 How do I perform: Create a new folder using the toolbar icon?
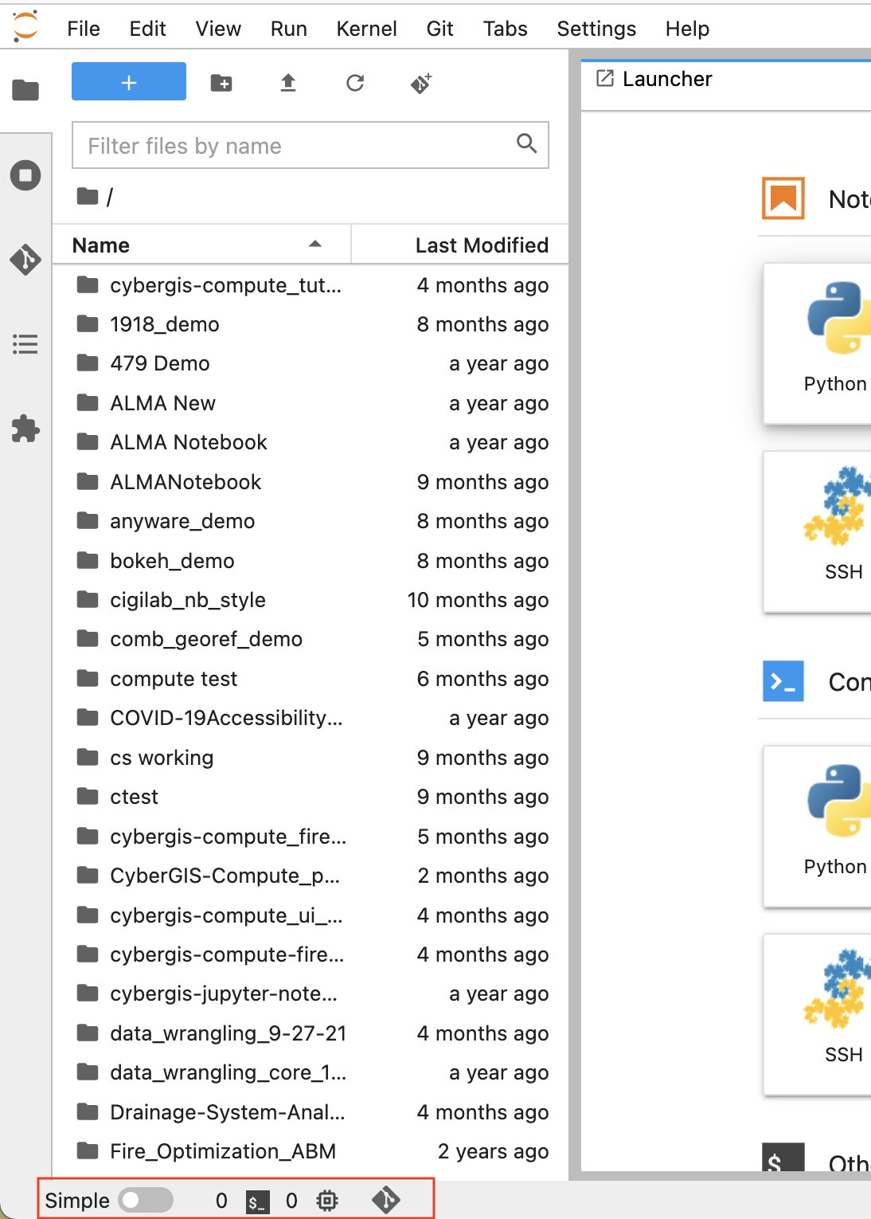coord(221,82)
